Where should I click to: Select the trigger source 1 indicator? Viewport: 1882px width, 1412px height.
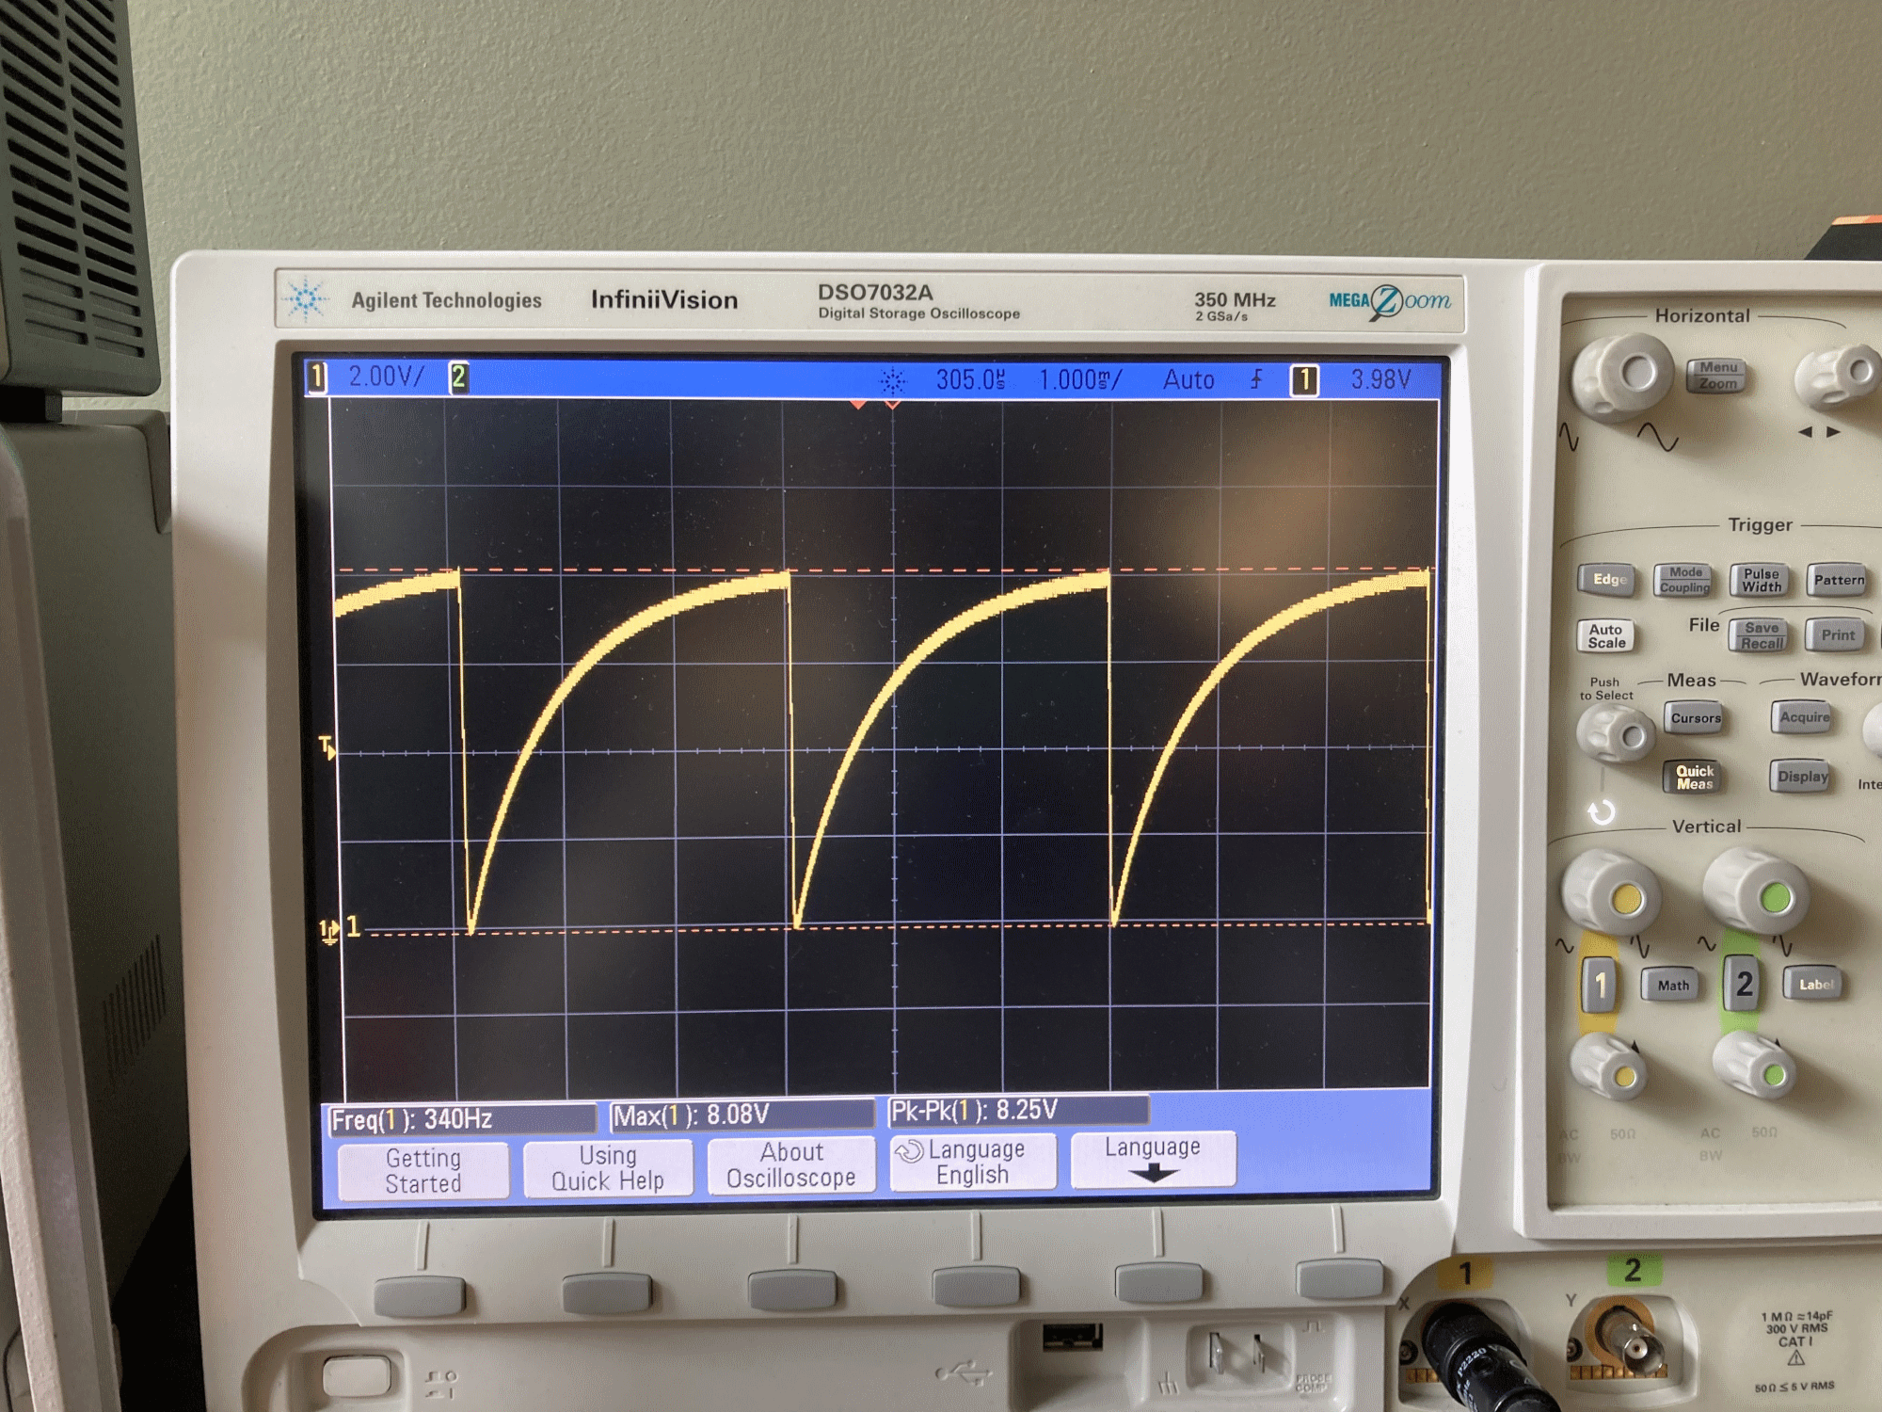(x=1304, y=380)
